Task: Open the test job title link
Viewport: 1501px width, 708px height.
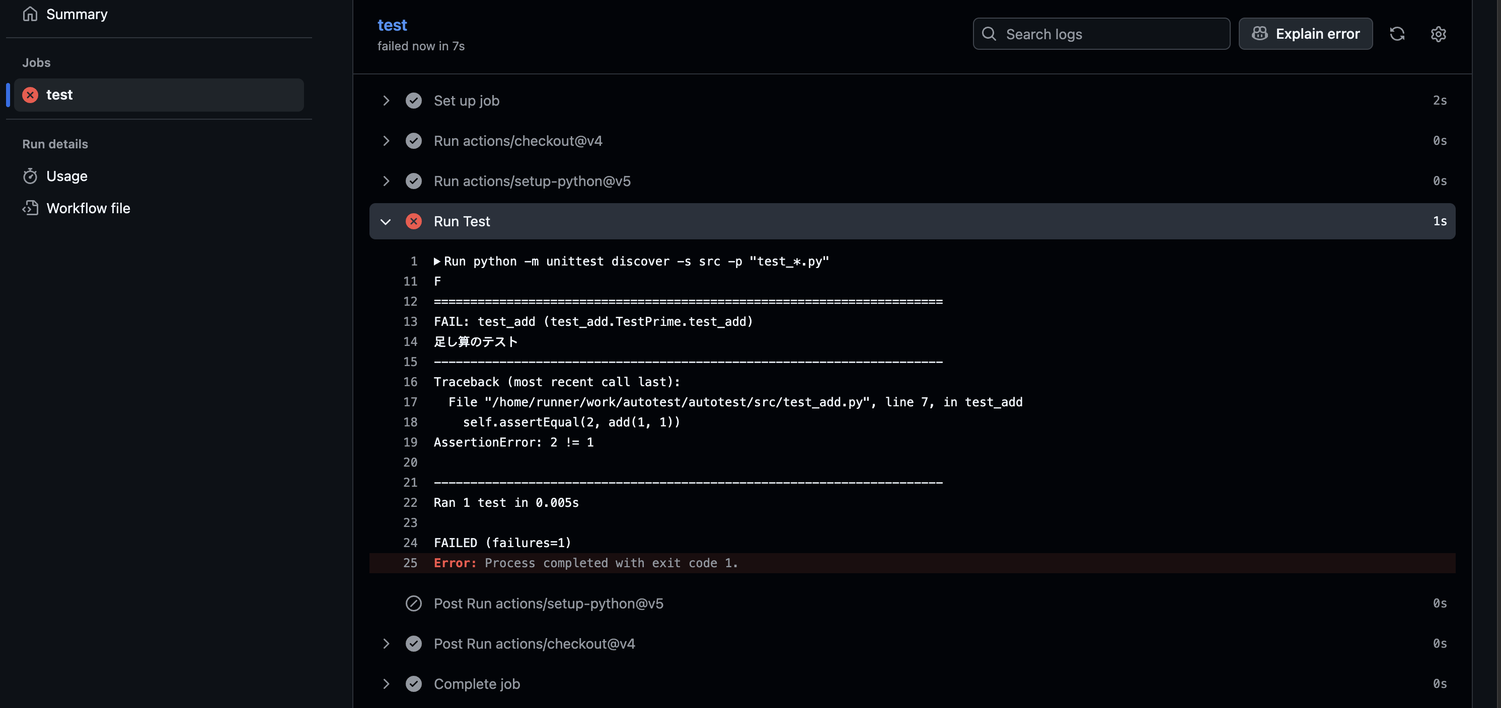Action: 392,25
